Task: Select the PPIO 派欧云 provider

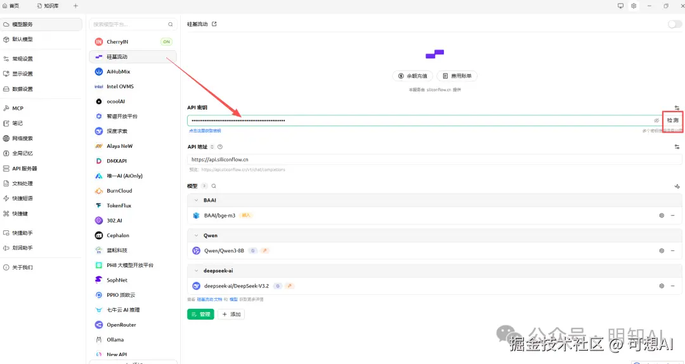Action: click(x=133, y=295)
